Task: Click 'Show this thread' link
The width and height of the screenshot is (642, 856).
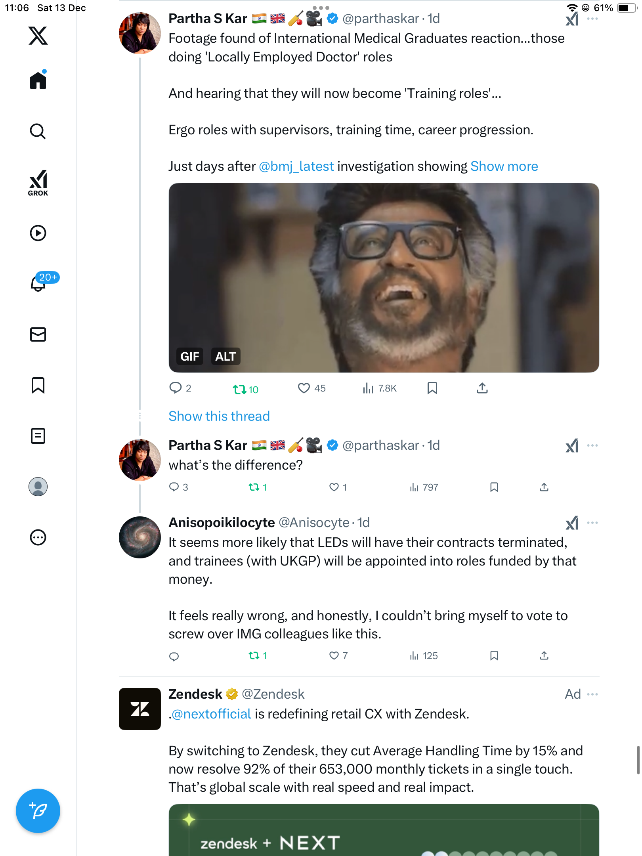Action: tap(219, 416)
